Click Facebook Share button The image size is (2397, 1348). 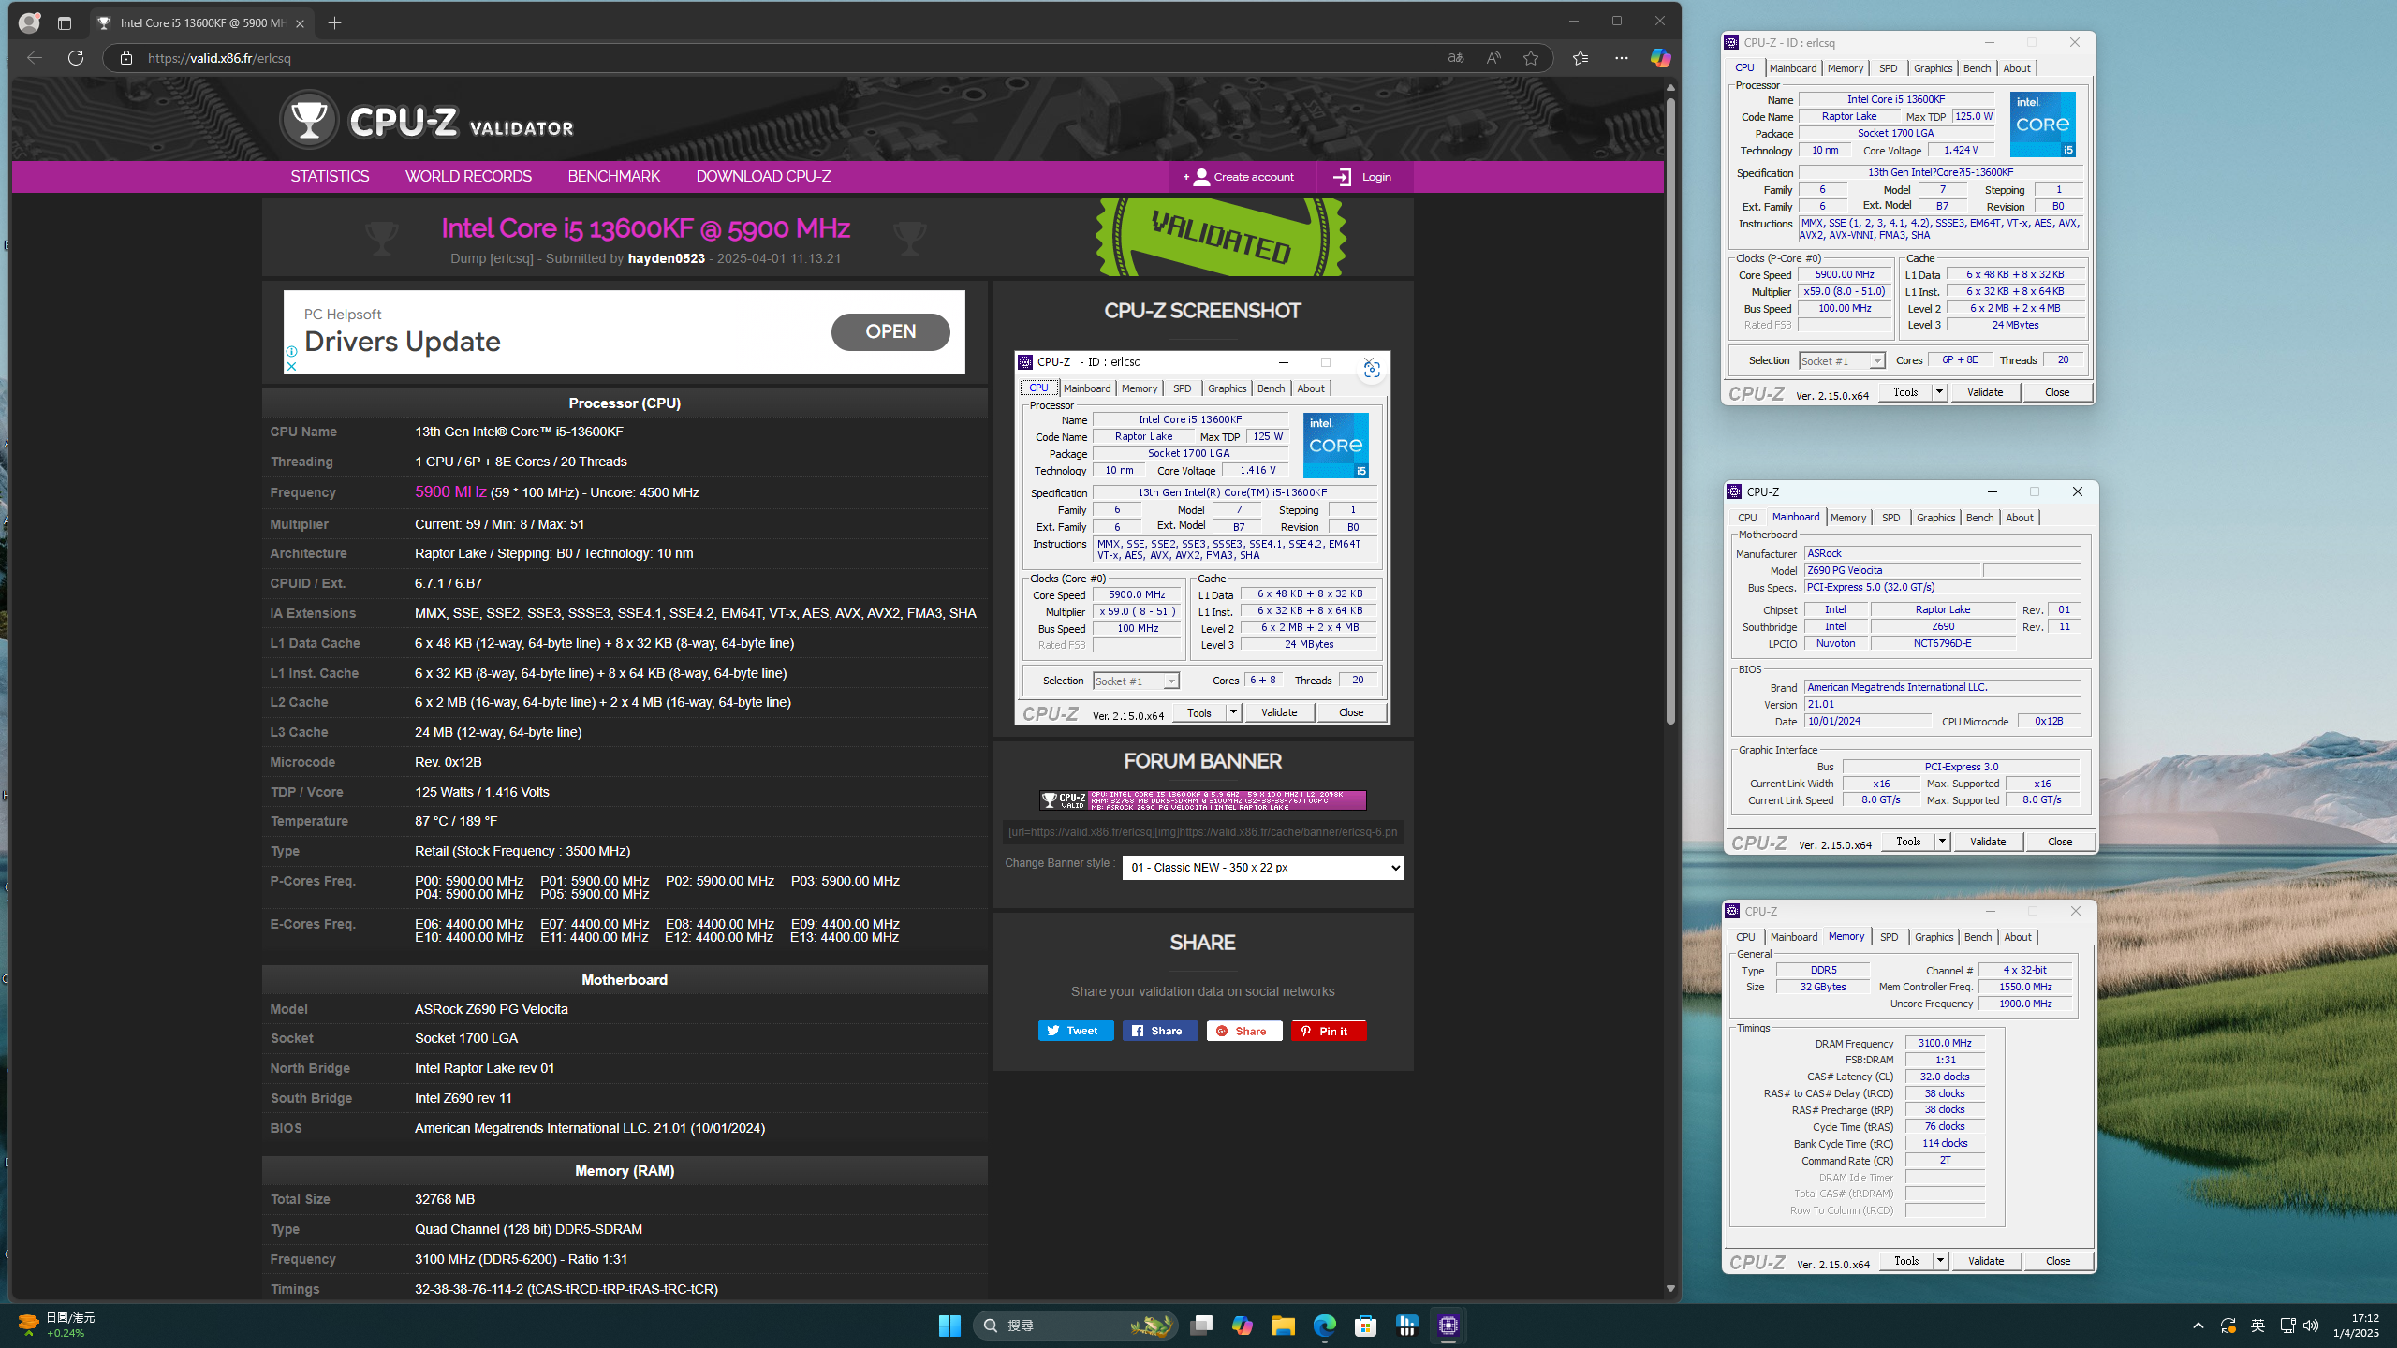(1160, 1031)
